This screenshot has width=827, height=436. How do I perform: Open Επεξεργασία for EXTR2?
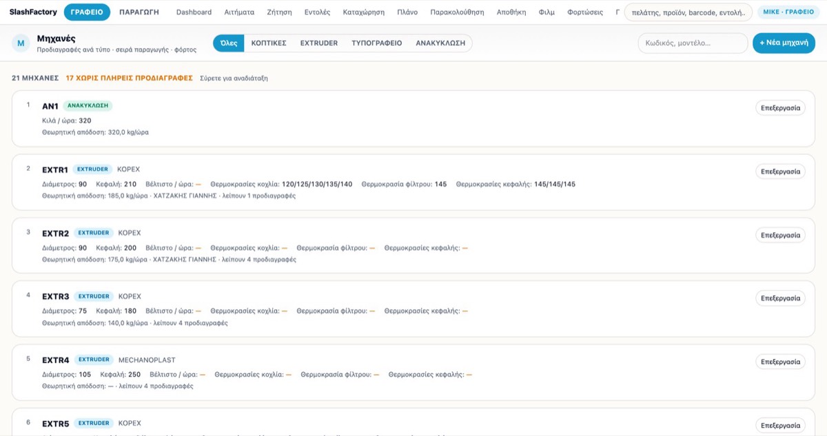tap(781, 235)
